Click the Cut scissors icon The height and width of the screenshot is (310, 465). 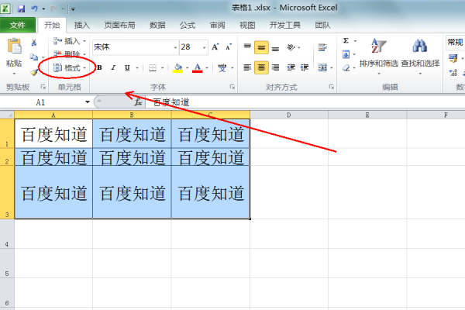pos(34,43)
